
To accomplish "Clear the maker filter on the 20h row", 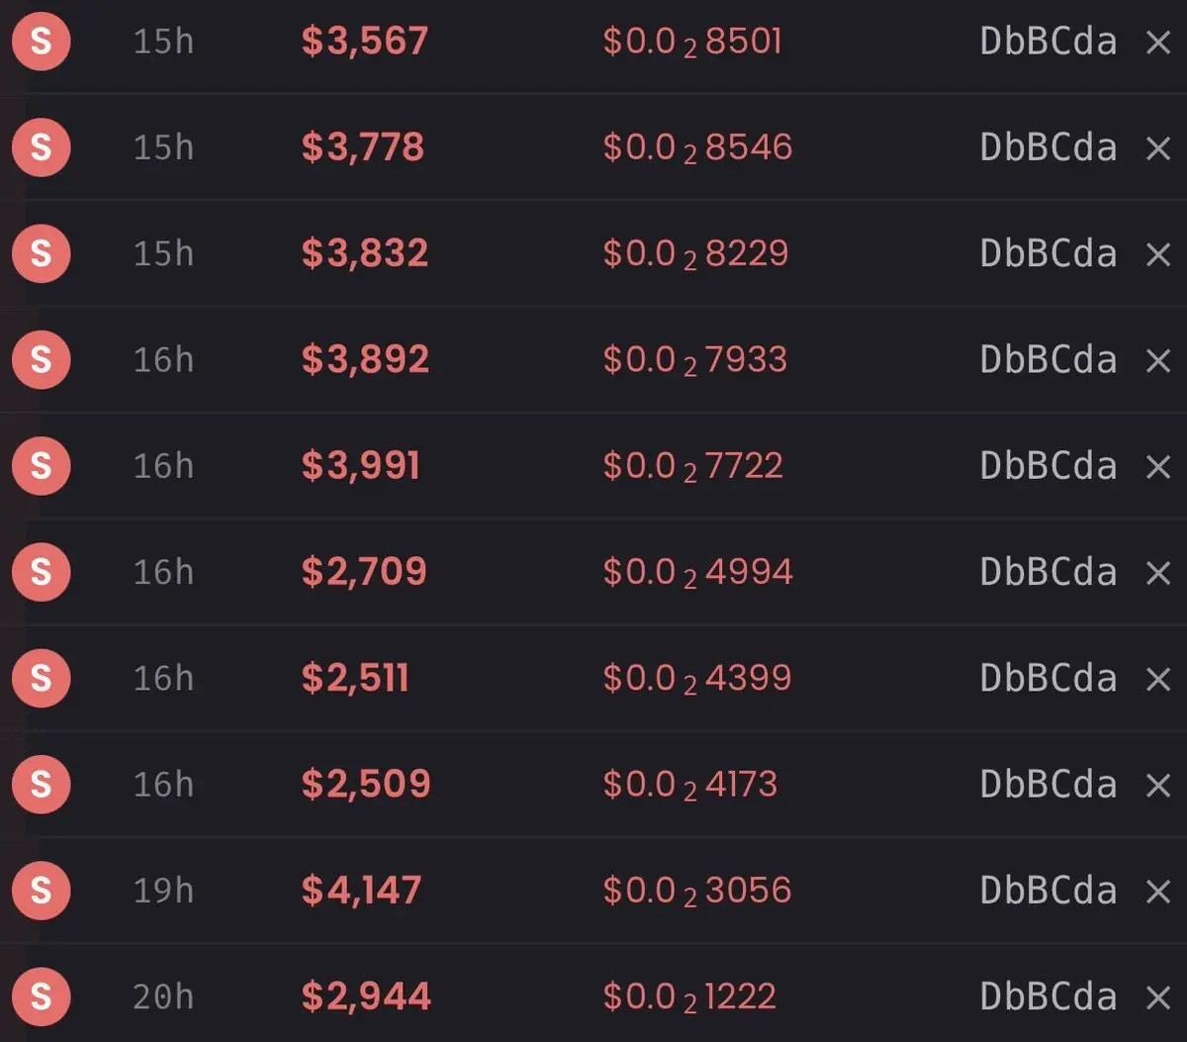I will click(1157, 997).
